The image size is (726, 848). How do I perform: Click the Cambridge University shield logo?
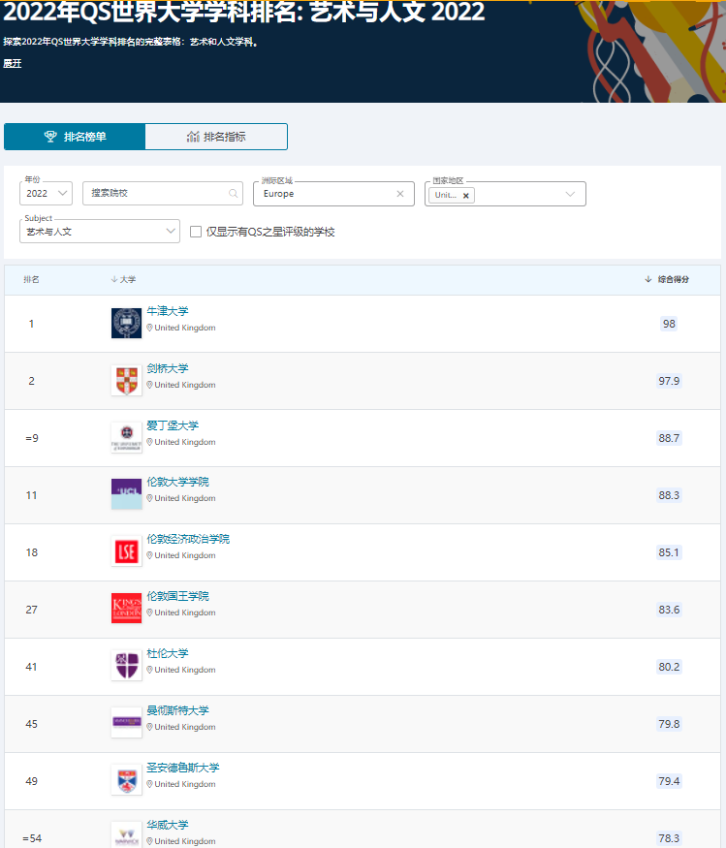(x=126, y=380)
